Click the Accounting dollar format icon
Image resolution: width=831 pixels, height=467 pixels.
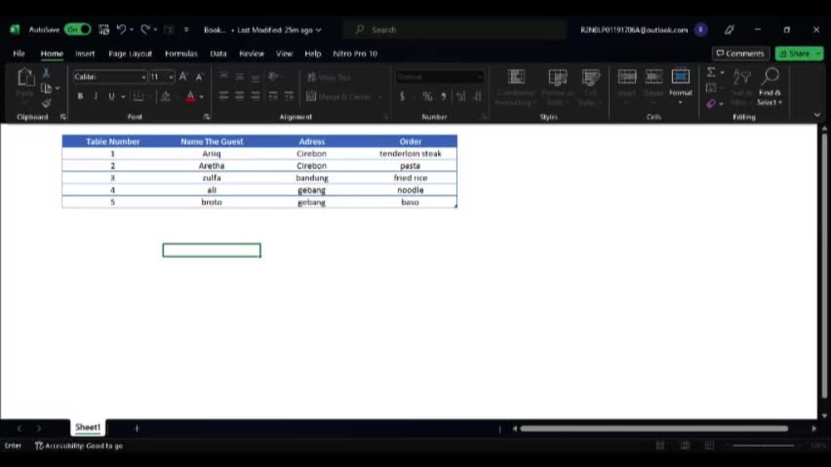point(402,96)
